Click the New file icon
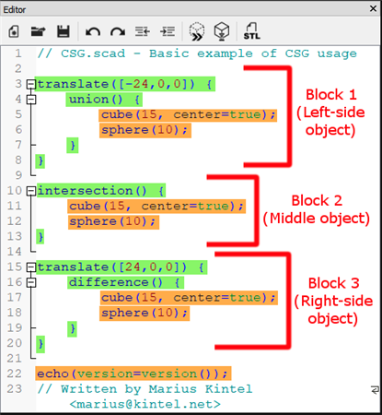This screenshot has width=382, height=415. pyautogui.click(x=14, y=31)
